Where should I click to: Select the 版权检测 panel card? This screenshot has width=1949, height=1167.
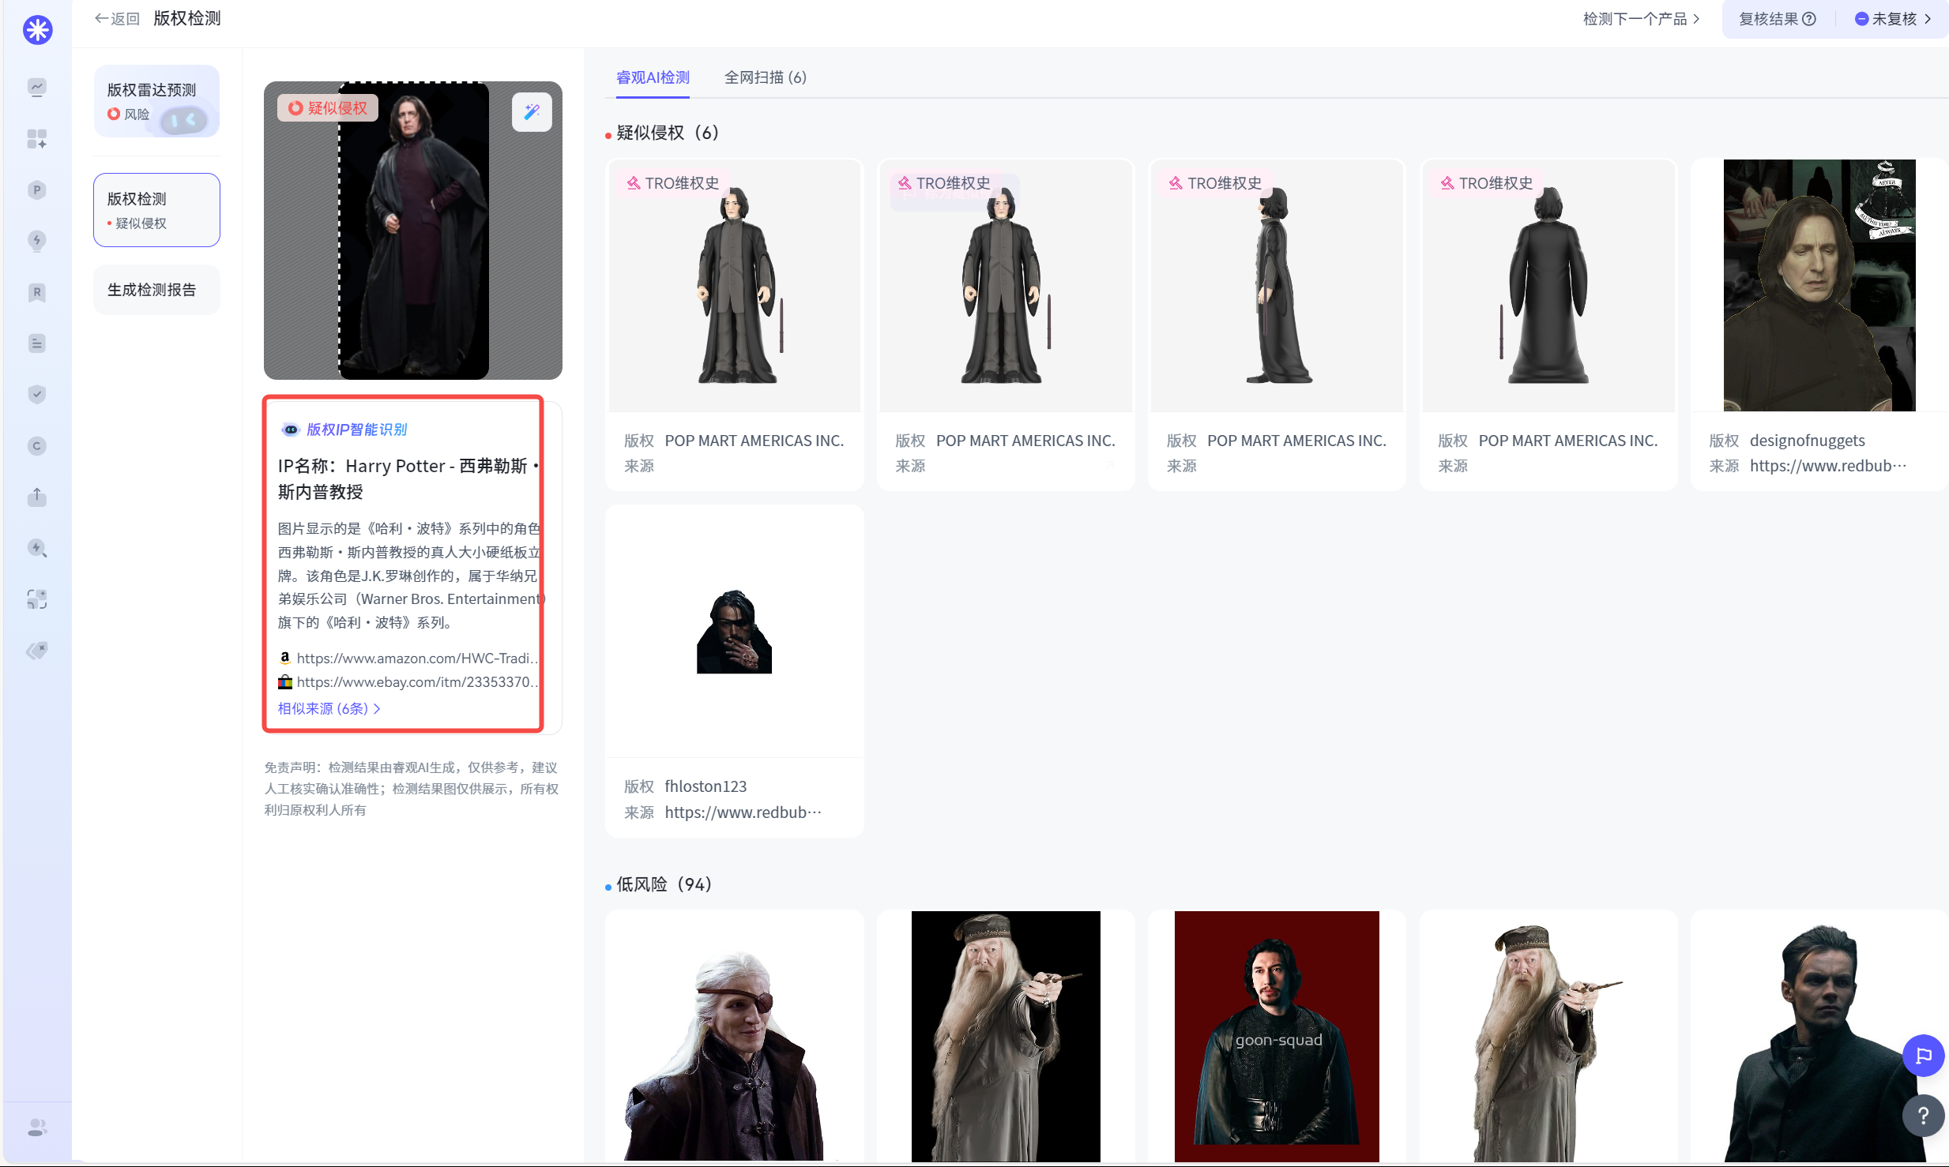pos(156,210)
